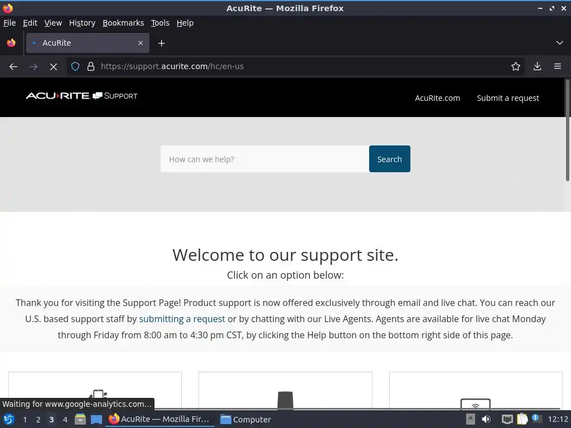
Task: Click the page vertical scrollbar thumb
Action: click(567, 130)
